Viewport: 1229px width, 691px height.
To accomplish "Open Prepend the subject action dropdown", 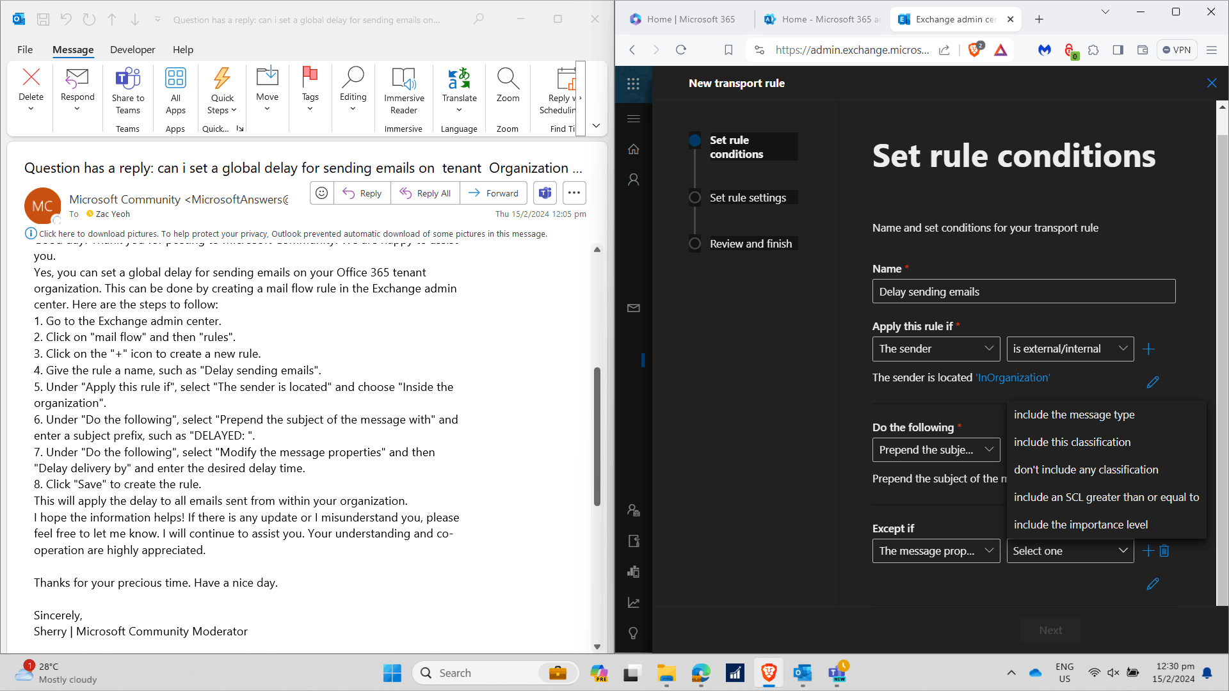I will [x=936, y=450].
